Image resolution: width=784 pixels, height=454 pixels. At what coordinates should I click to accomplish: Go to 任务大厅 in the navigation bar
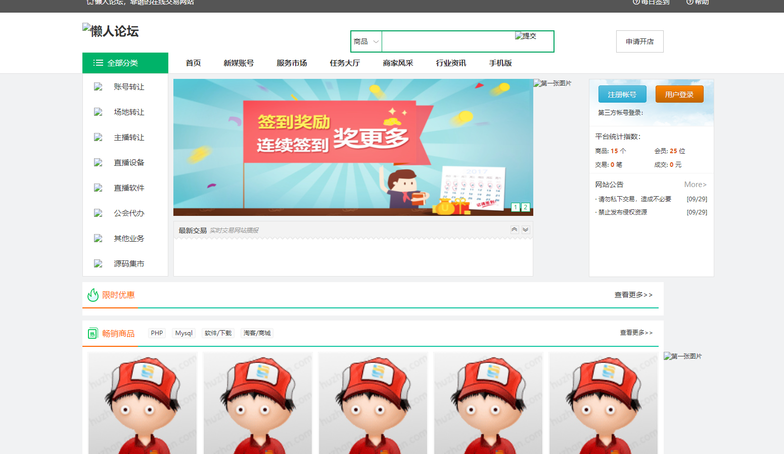(345, 63)
